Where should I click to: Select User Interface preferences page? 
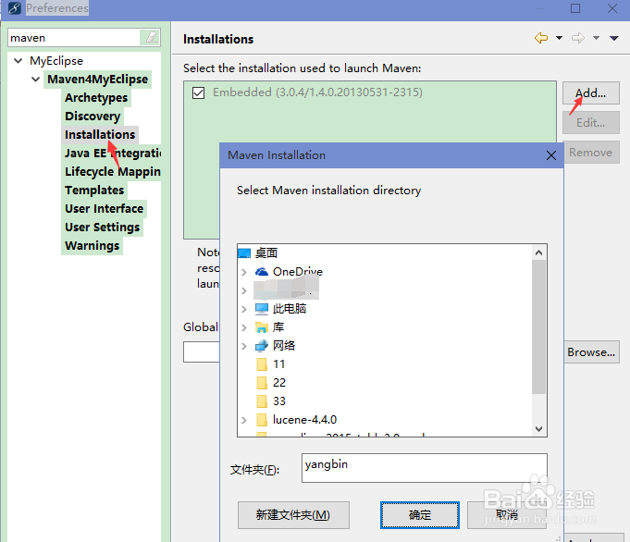click(x=104, y=208)
